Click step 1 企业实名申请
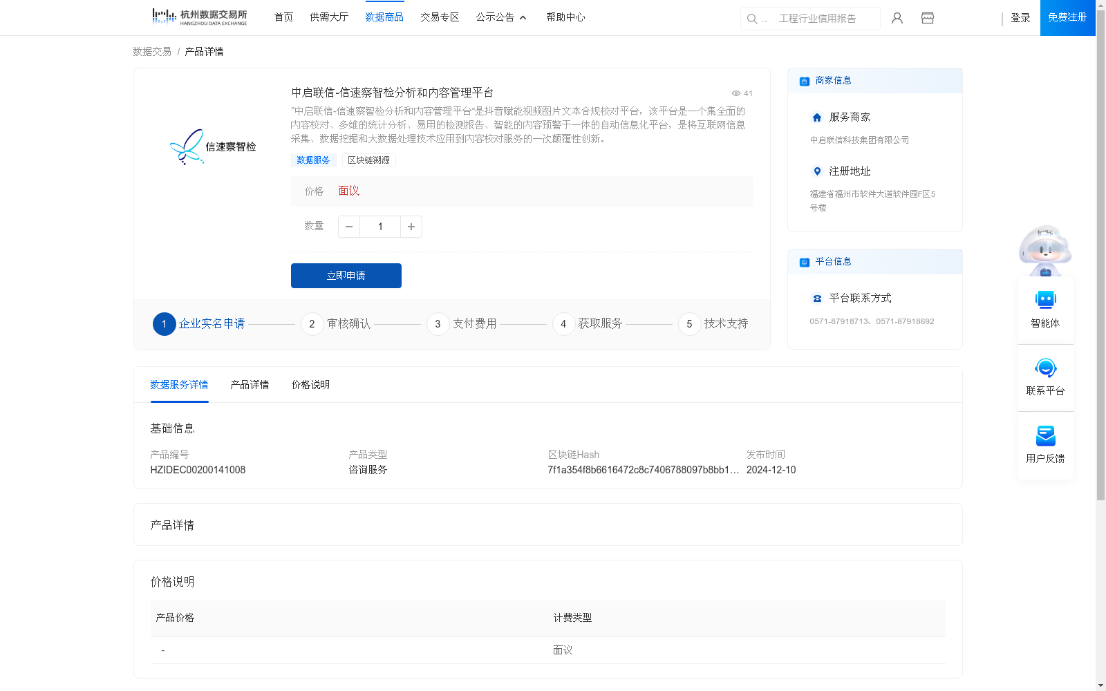1106x691 pixels. point(199,323)
